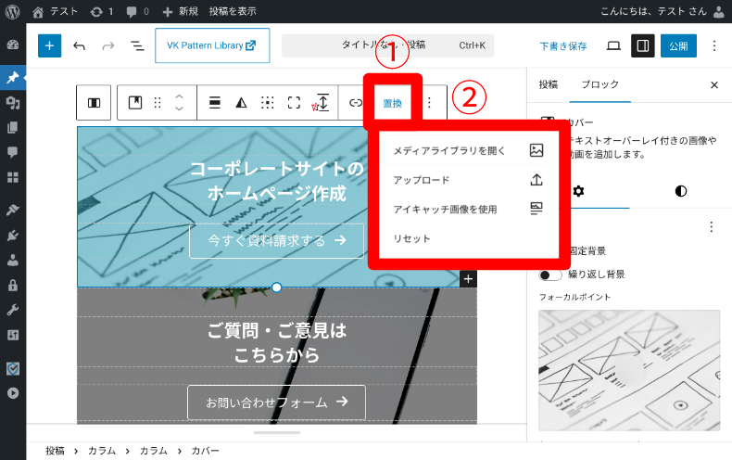This screenshot has width=732, height=460.
Task: Open the Dashboard sidebar icon
Action: click(13, 45)
